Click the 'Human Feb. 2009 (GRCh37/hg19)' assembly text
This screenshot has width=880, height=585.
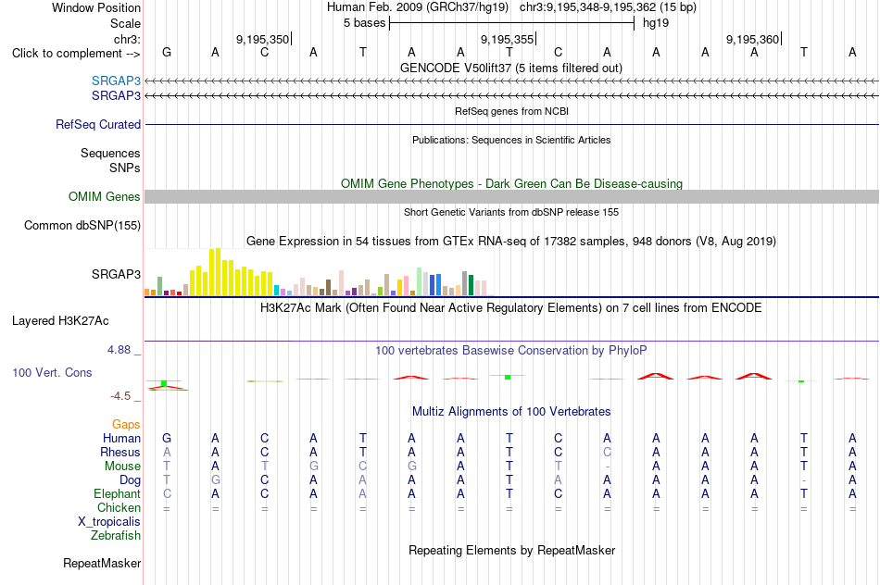(418, 7)
